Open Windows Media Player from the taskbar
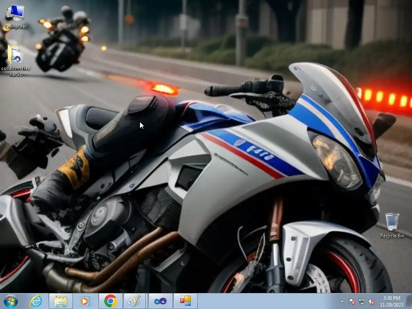 pos(85,301)
